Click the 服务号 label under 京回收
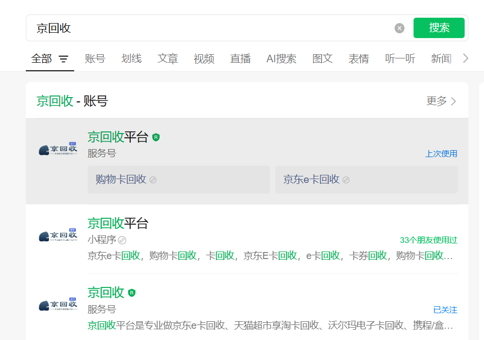 pyautogui.click(x=102, y=309)
